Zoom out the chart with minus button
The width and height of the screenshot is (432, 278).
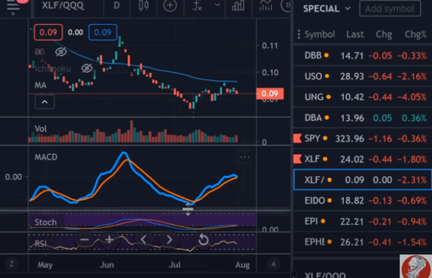[x=84, y=240]
